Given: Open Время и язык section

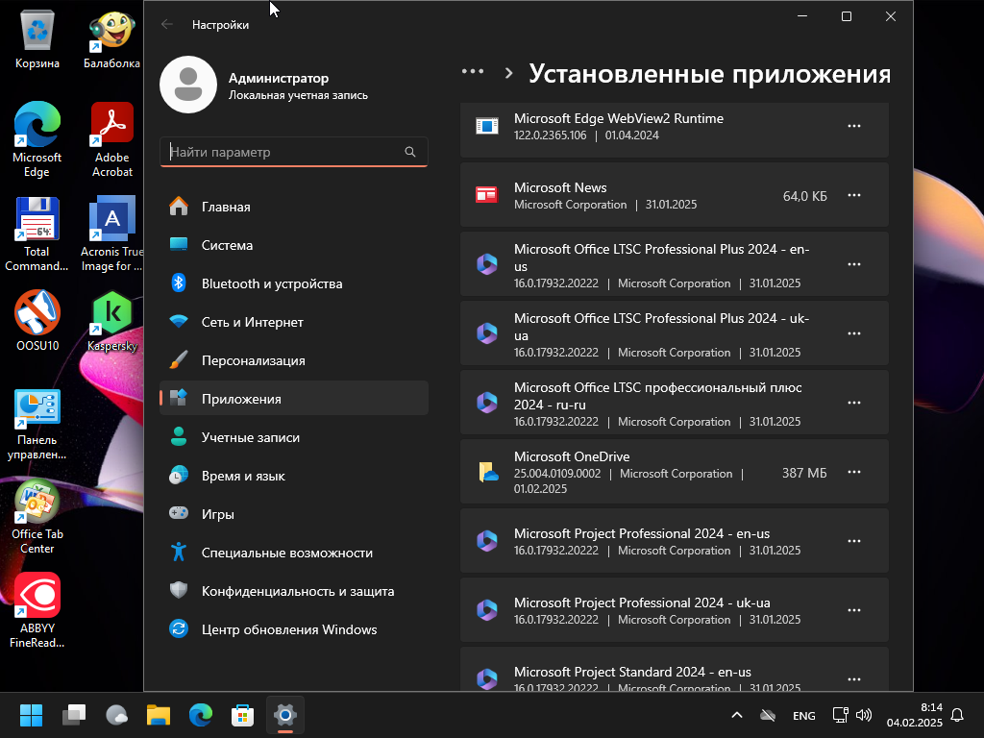Looking at the screenshot, I should 294,476.
